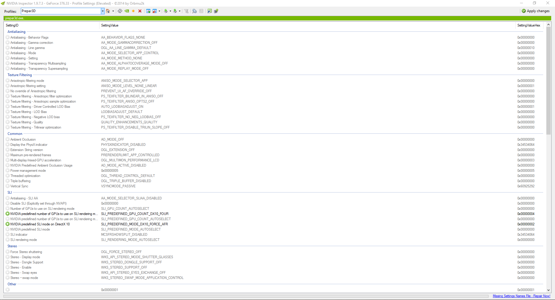555x300 pixels.
Task: Click the export profiles green arrow icon
Action: pyautogui.click(x=166, y=11)
